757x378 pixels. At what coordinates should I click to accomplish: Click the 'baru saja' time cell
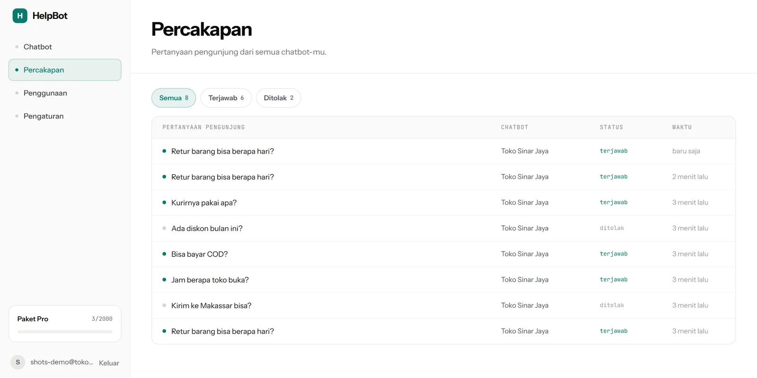click(686, 151)
